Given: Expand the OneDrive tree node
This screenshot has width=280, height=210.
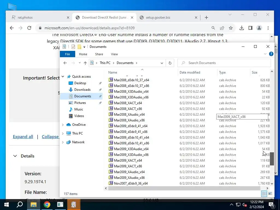Looking at the screenshot, I should pos(63,125).
